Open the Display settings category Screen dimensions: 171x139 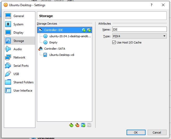[20, 32]
